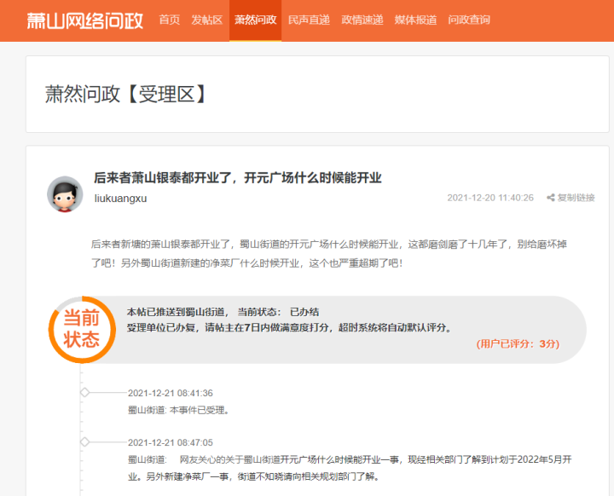Open 问政查询 in the top menu
The height and width of the screenshot is (496, 614).
point(469,20)
